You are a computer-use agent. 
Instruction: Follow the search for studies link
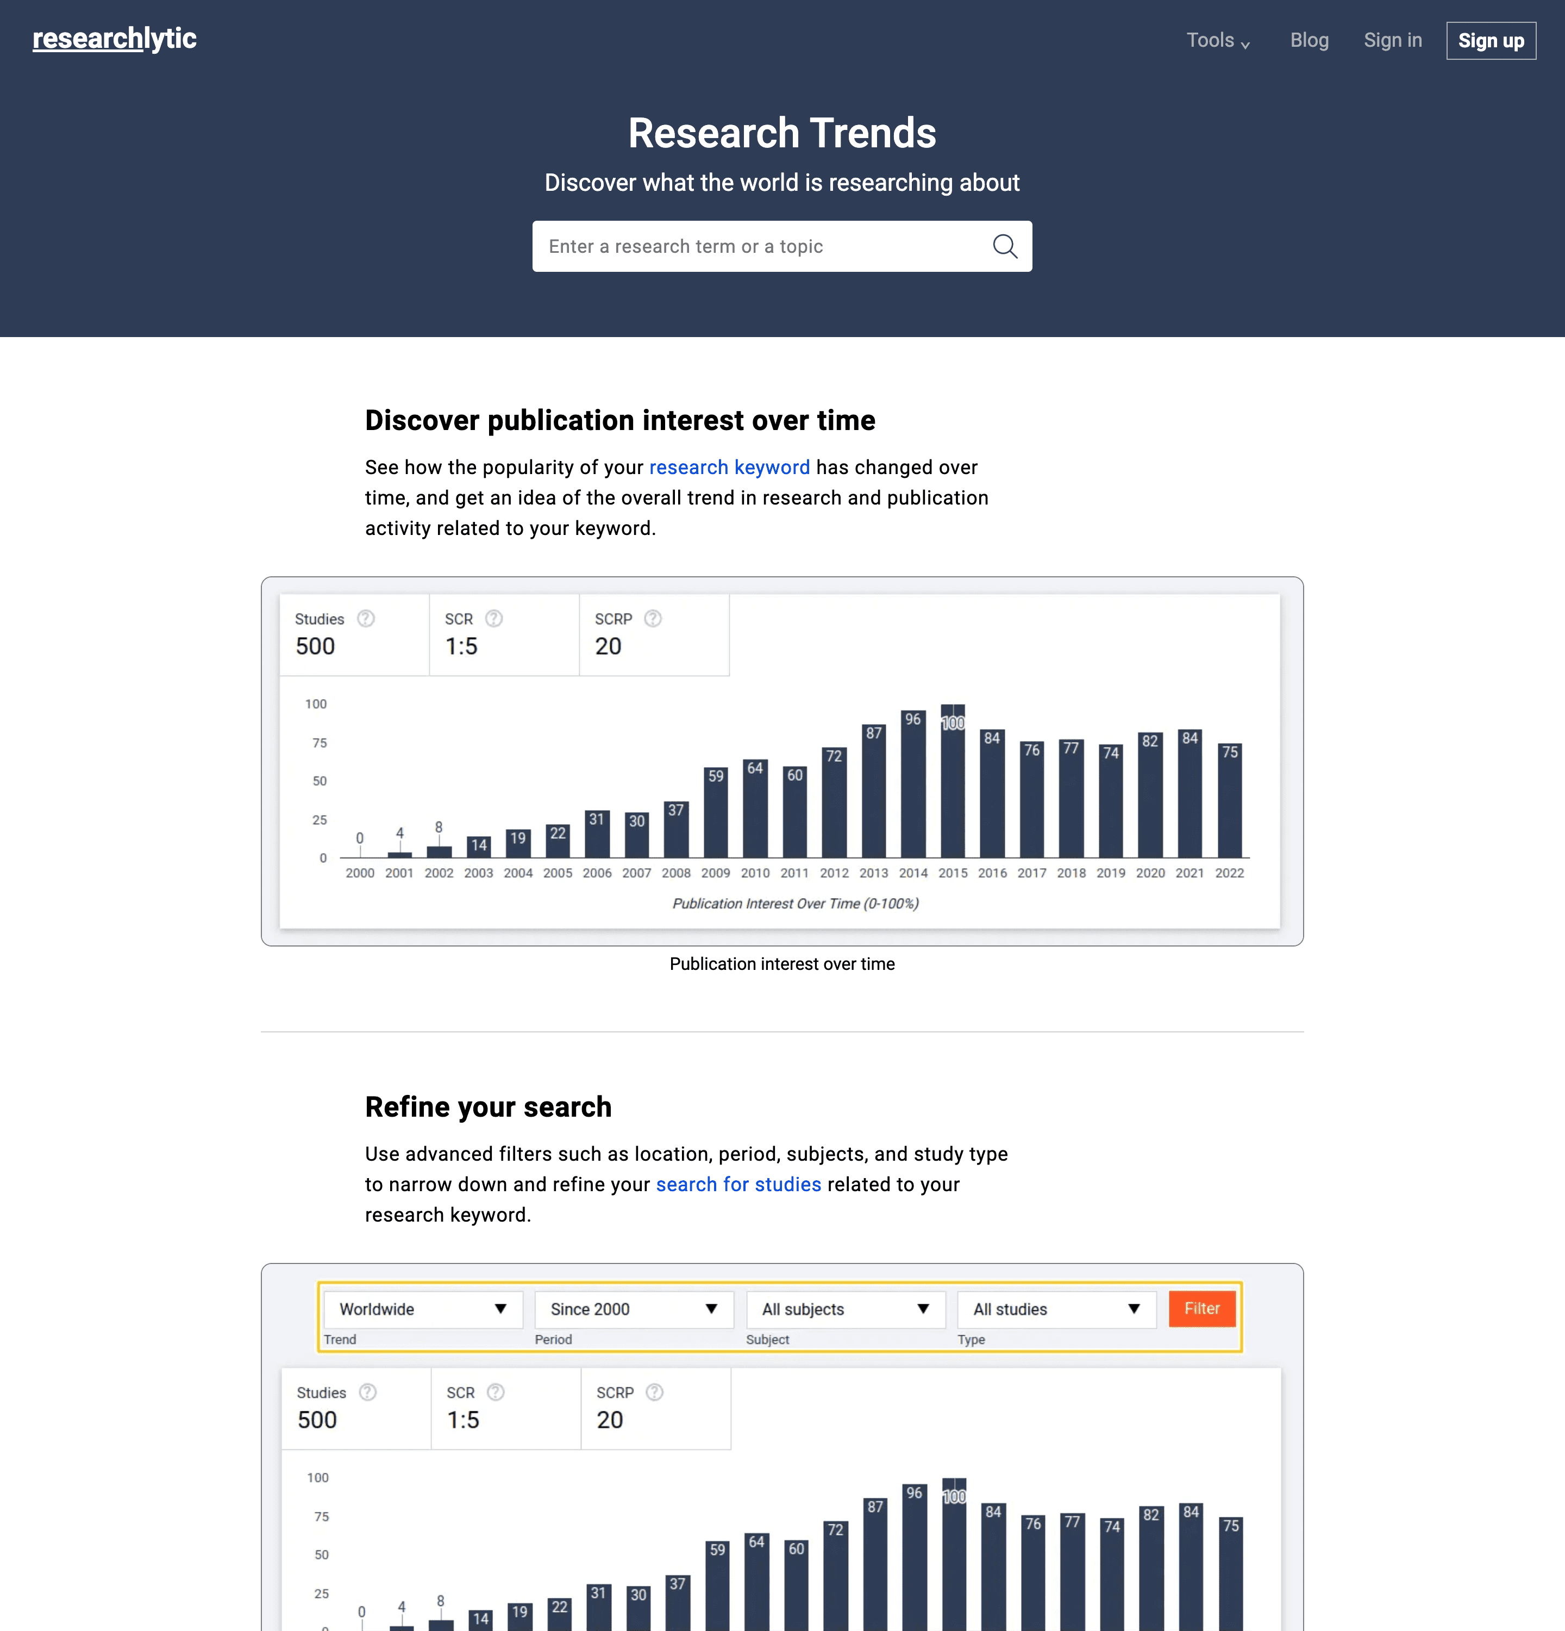click(x=738, y=1184)
